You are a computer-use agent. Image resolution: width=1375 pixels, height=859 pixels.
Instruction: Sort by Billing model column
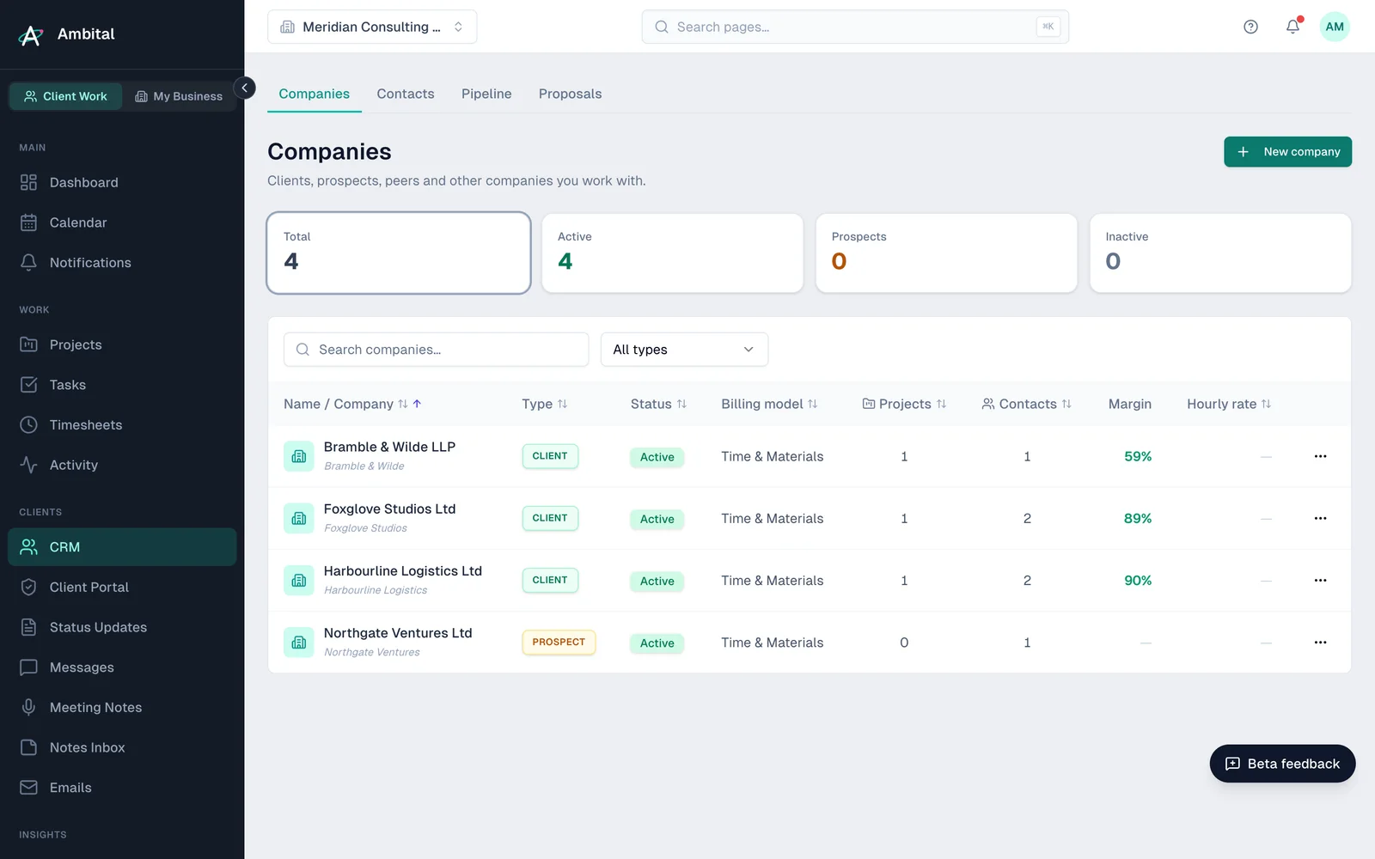[x=769, y=404]
